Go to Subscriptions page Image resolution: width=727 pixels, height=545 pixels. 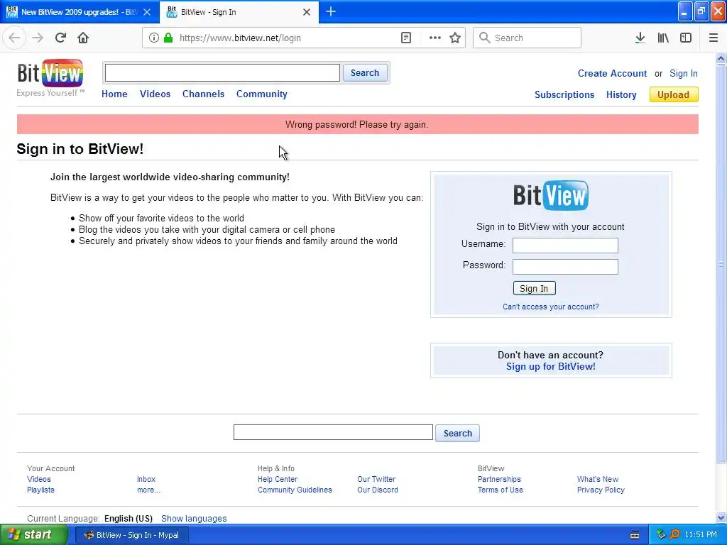(x=564, y=94)
